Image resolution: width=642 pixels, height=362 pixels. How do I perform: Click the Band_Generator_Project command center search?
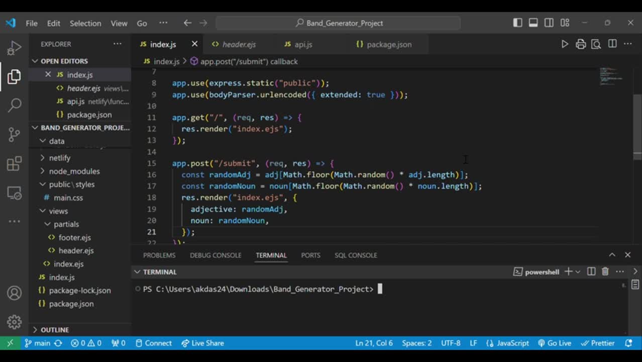338,23
